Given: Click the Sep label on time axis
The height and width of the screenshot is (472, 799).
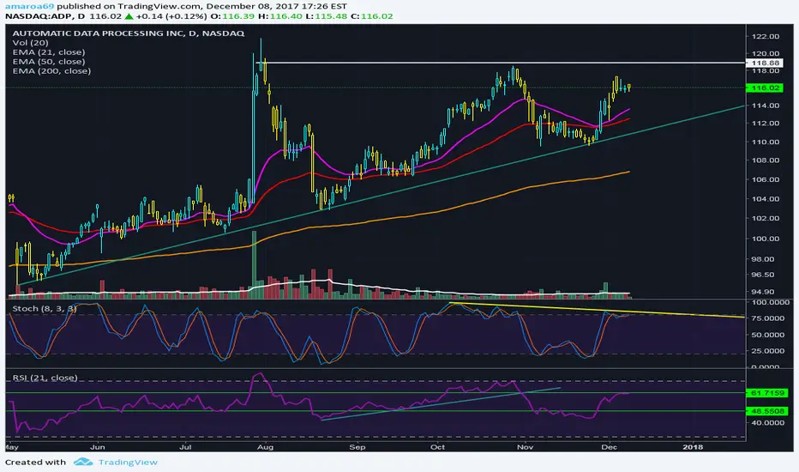Looking at the screenshot, I should (x=357, y=447).
